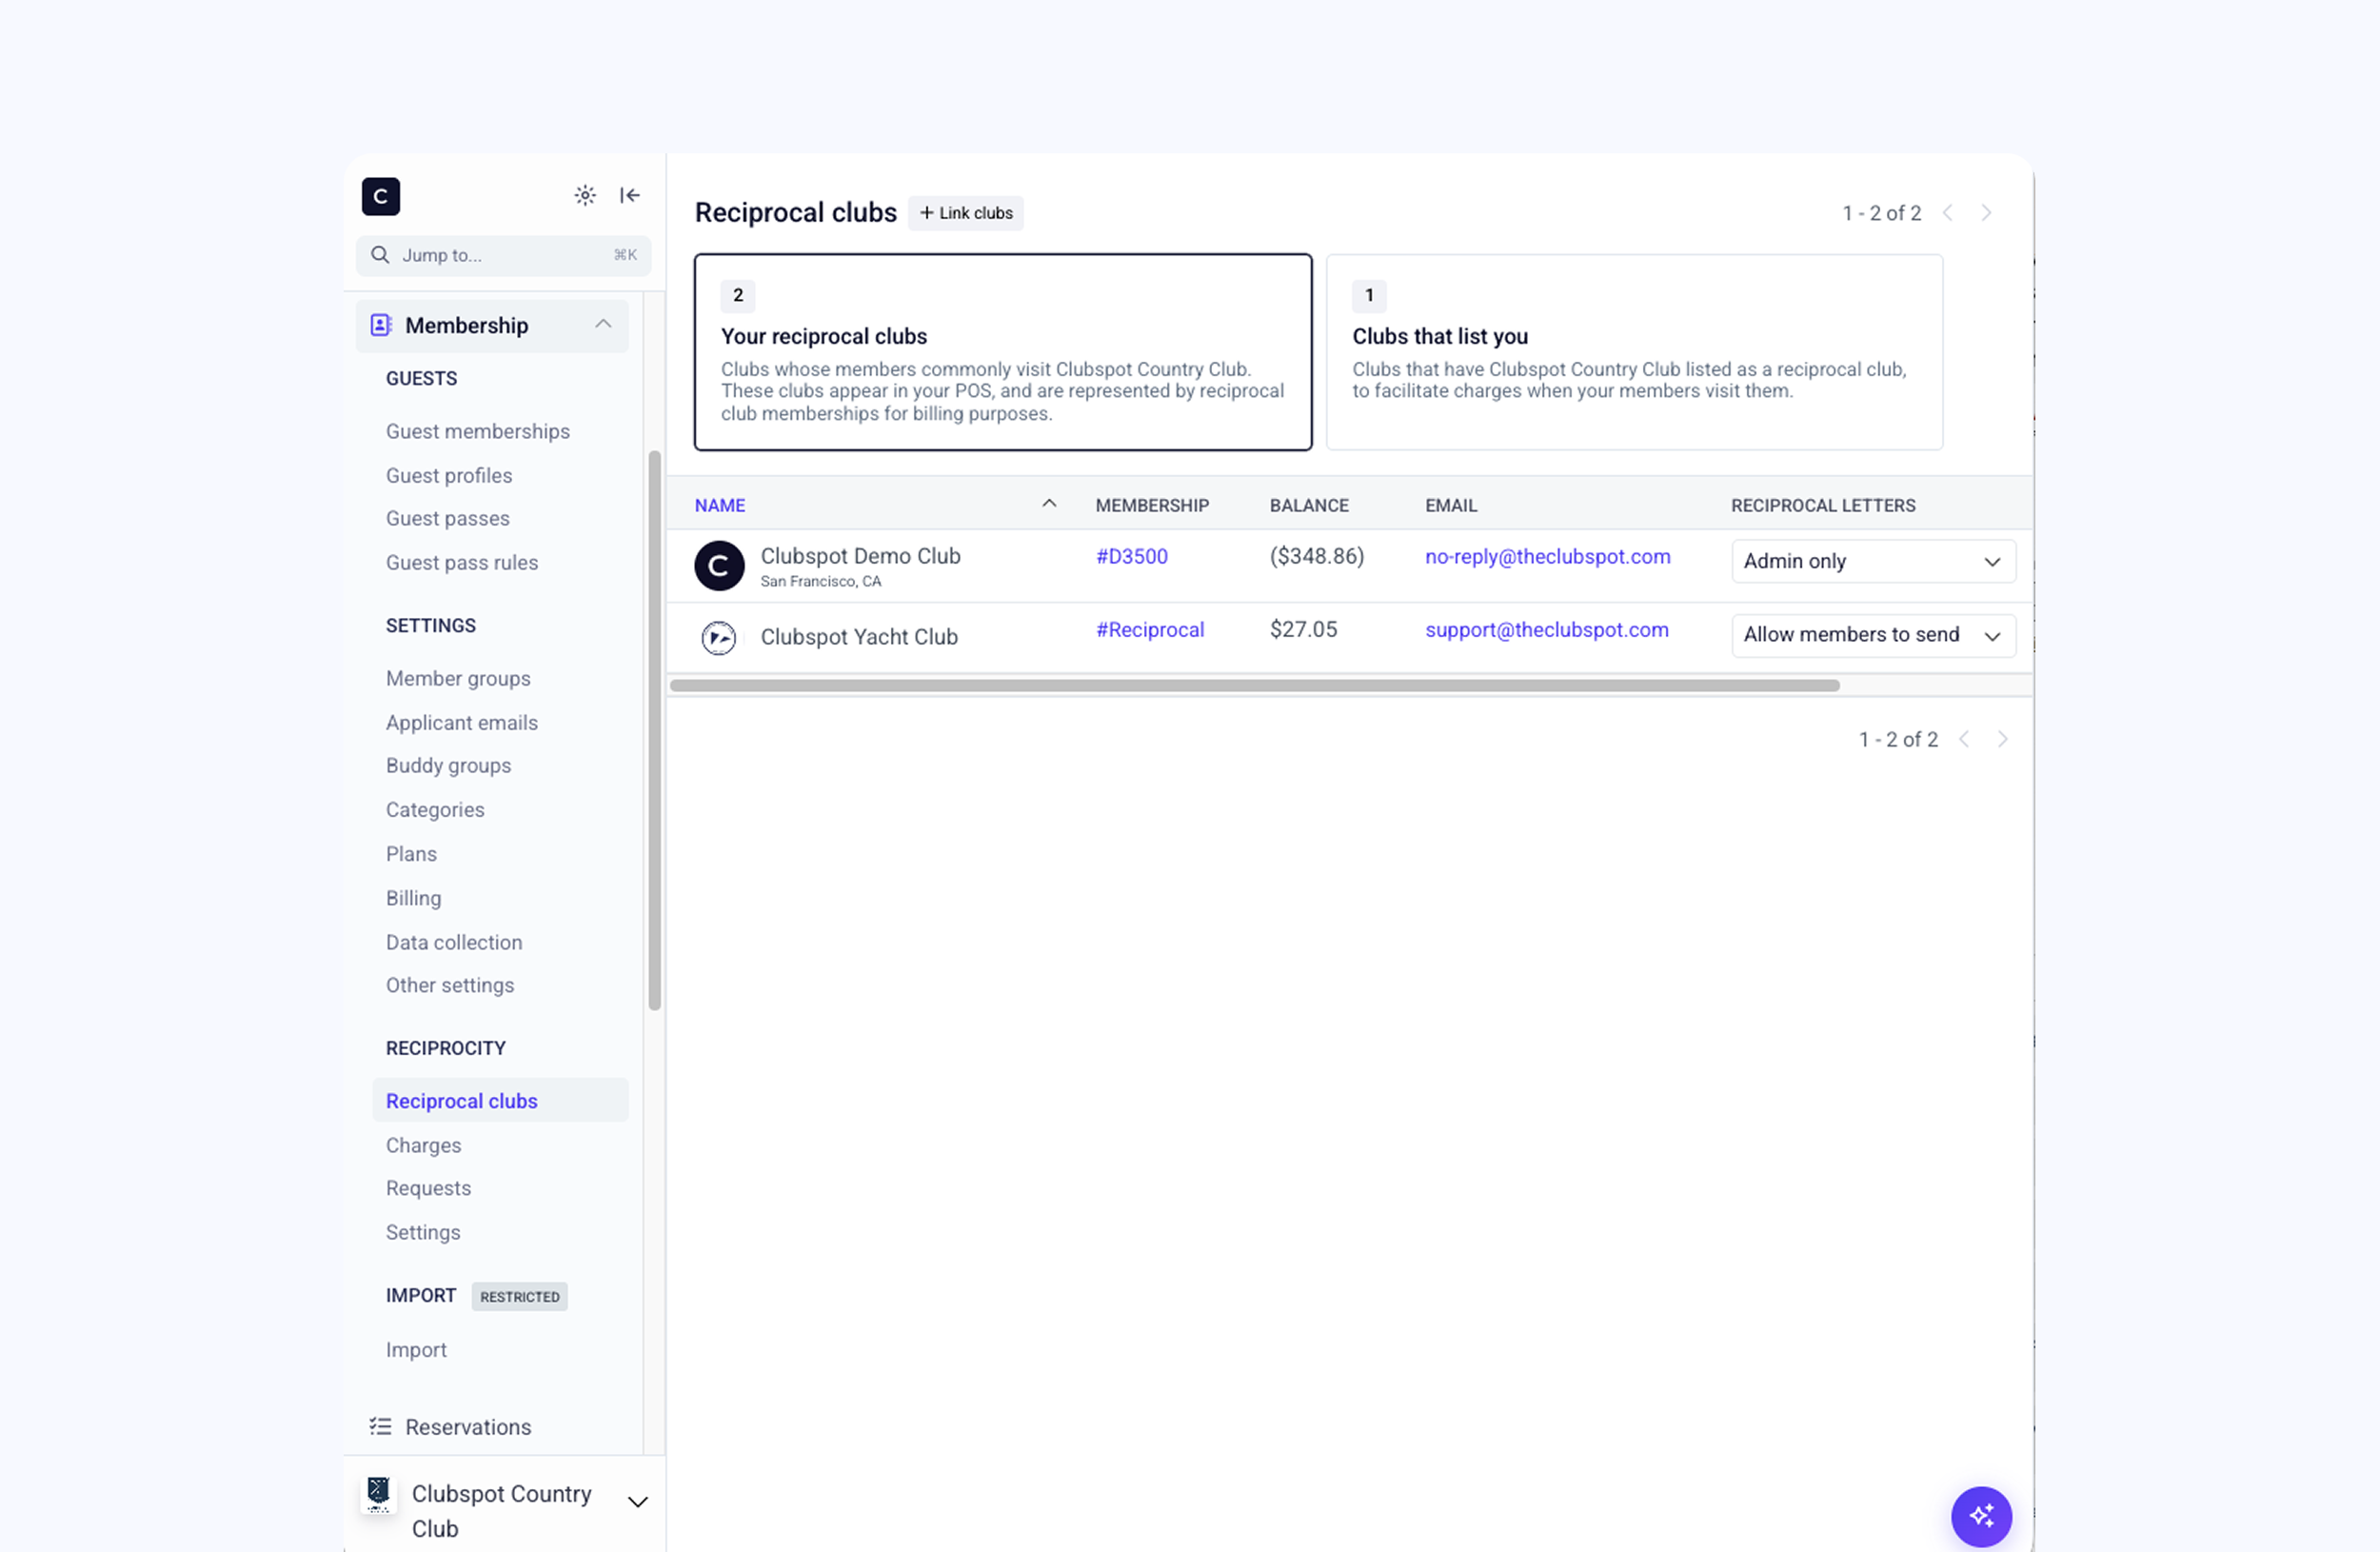Click support@theclubspot.com email link
Viewport: 2380px width, 1552px height.
pyautogui.click(x=1547, y=630)
